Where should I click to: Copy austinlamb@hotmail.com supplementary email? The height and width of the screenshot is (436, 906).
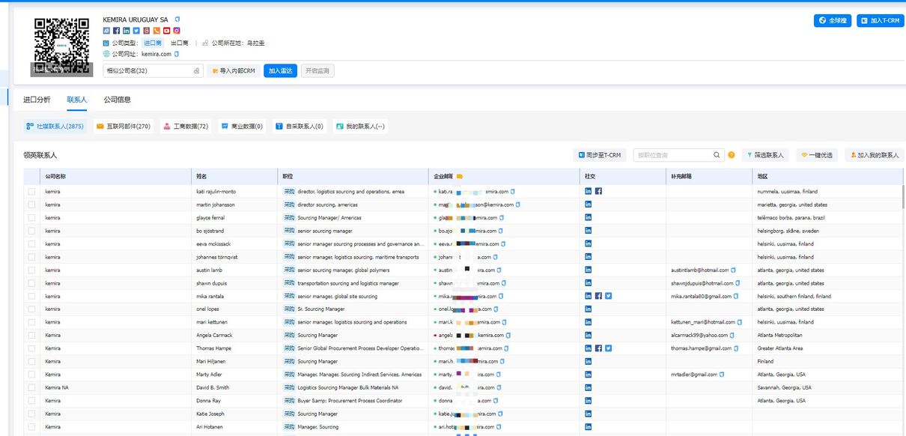tap(733, 270)
